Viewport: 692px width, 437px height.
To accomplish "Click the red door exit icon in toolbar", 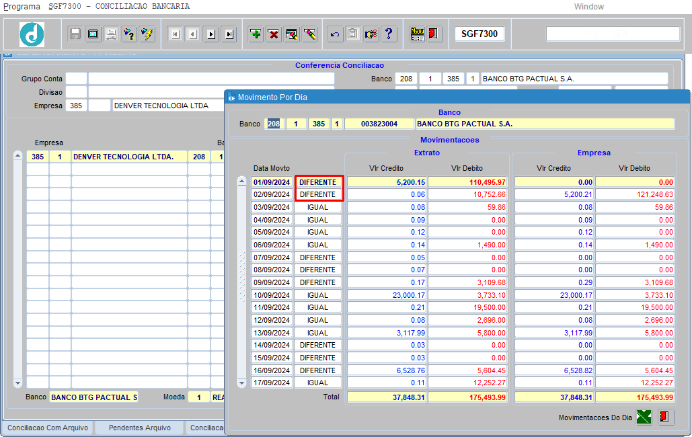I will pos(433,34).
